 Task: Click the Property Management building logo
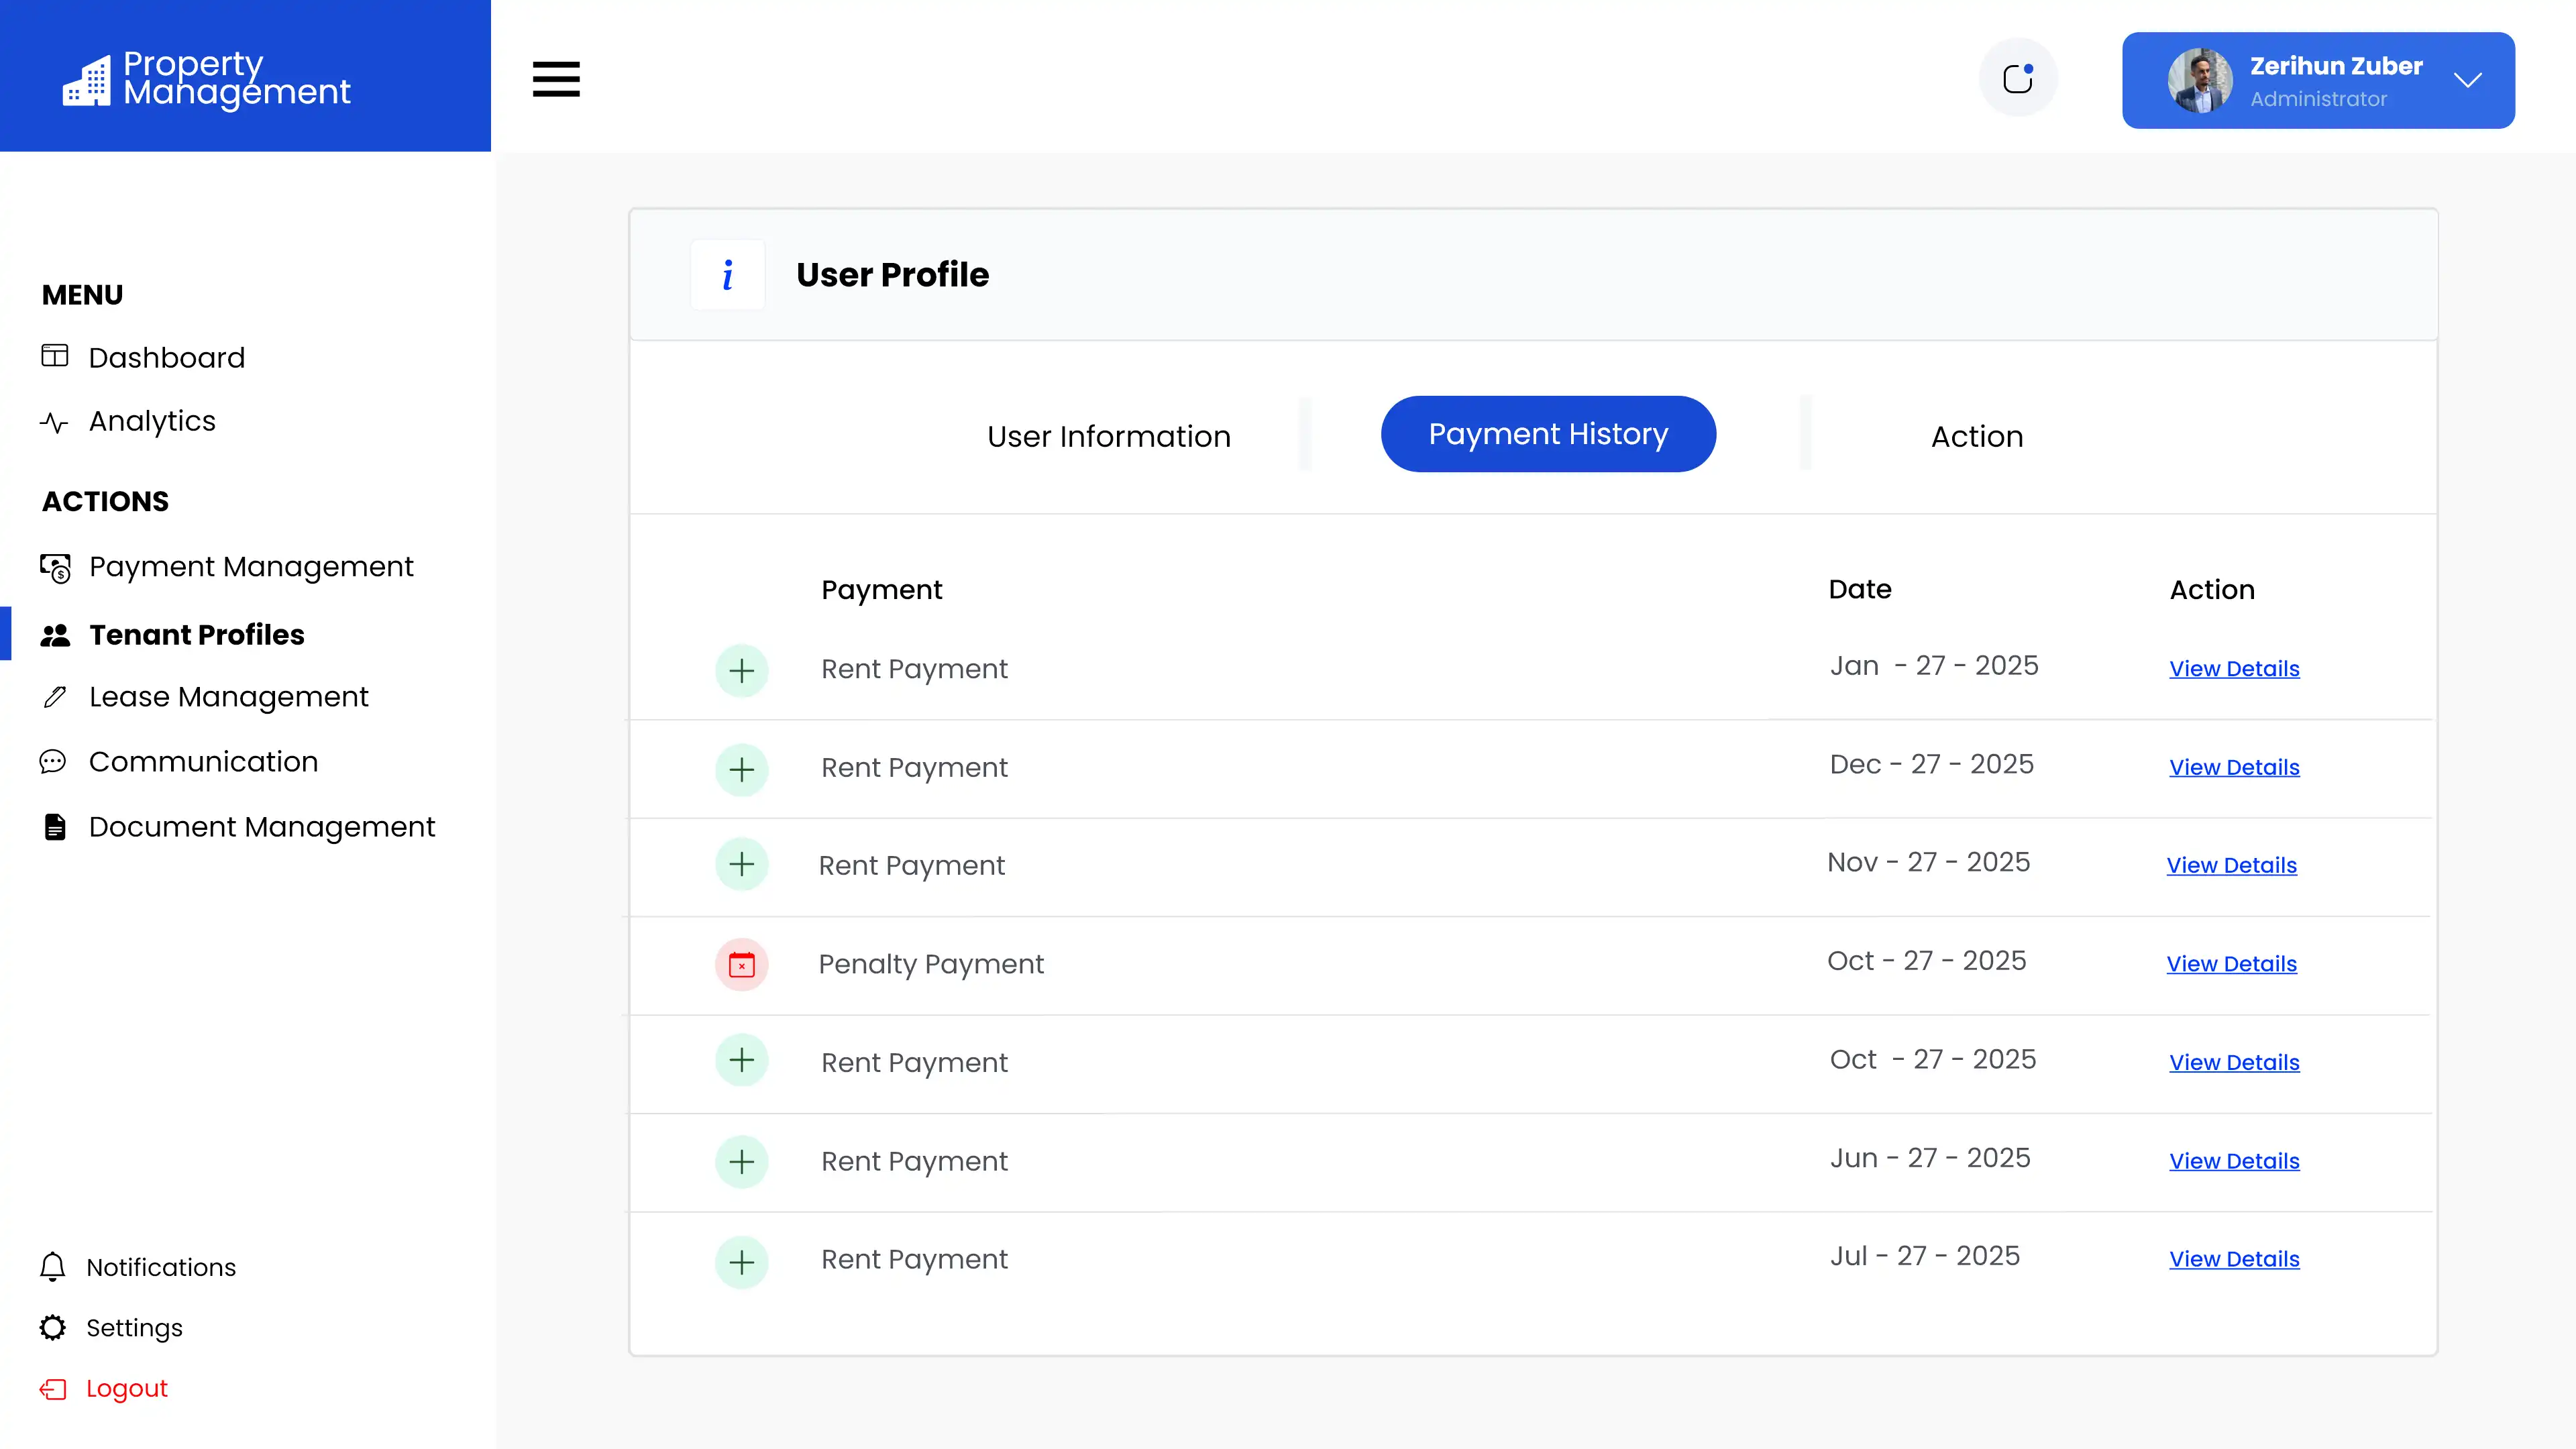click(87, 80)
